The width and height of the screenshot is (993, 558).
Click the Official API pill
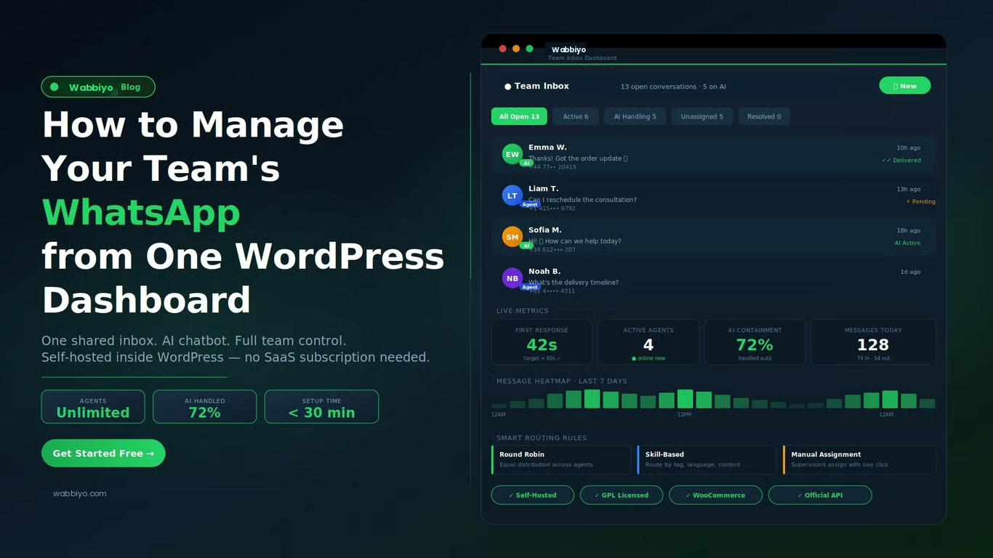[x=820, y=495]
